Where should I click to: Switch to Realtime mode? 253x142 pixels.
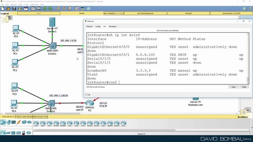click(242, 117)
